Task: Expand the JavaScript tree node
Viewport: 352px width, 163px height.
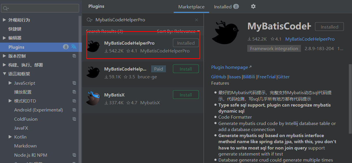Action: 10,83
